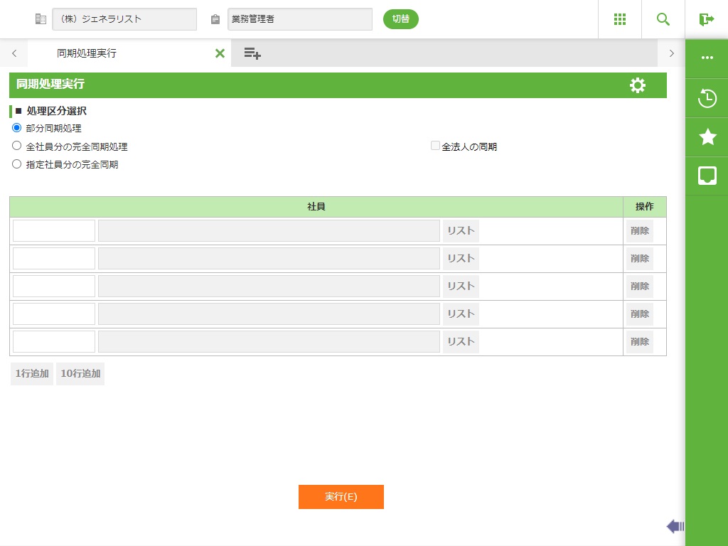
Task: Click the company building icon
Action: click(x=41, y=19)
